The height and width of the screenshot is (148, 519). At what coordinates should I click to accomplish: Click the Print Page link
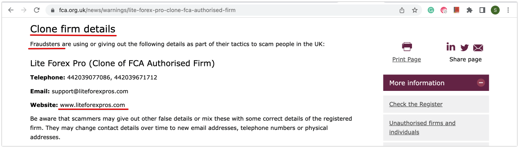pos(406,59)
